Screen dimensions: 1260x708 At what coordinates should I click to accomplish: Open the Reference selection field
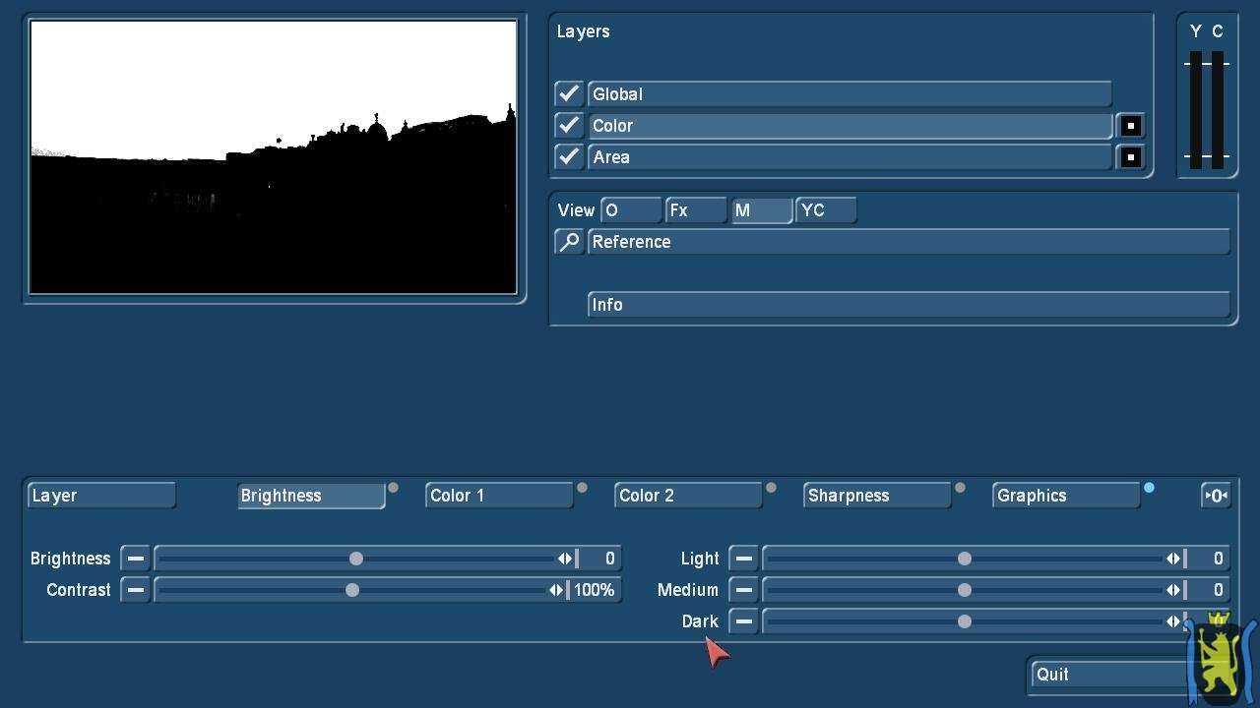pyautogui.click(x=908, y=242)
